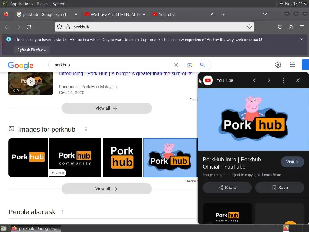The width and height of the screenshot is (309, 232).
Task: Open Google quick settings gear
Action: click(x=278, y=65)
